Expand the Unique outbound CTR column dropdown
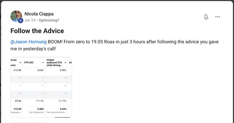Viewport: 234px width, 123px height. click(65, 63)
